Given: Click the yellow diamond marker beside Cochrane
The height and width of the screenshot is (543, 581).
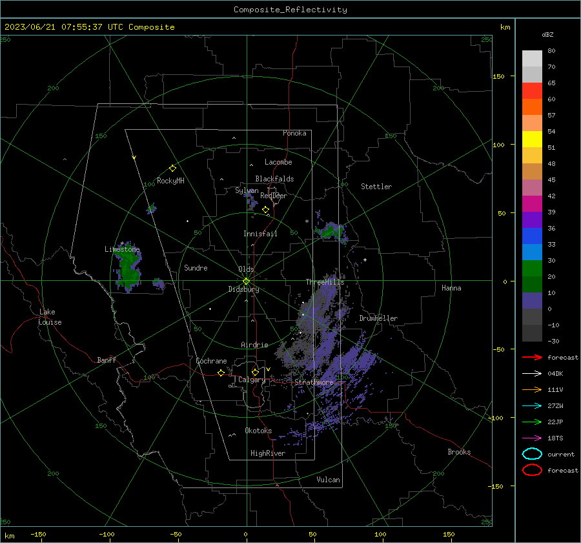Looking at the screenshot, I should [x=221, y=373].
